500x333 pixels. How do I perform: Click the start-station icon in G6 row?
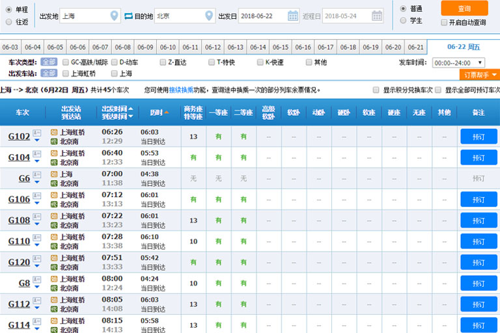pyautogui.click(x=54, y=174)
